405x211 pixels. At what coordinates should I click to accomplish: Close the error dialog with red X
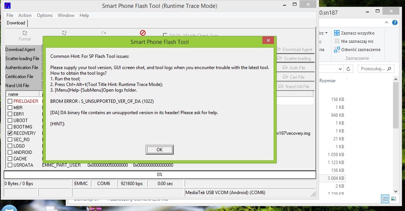pos(268,41)
